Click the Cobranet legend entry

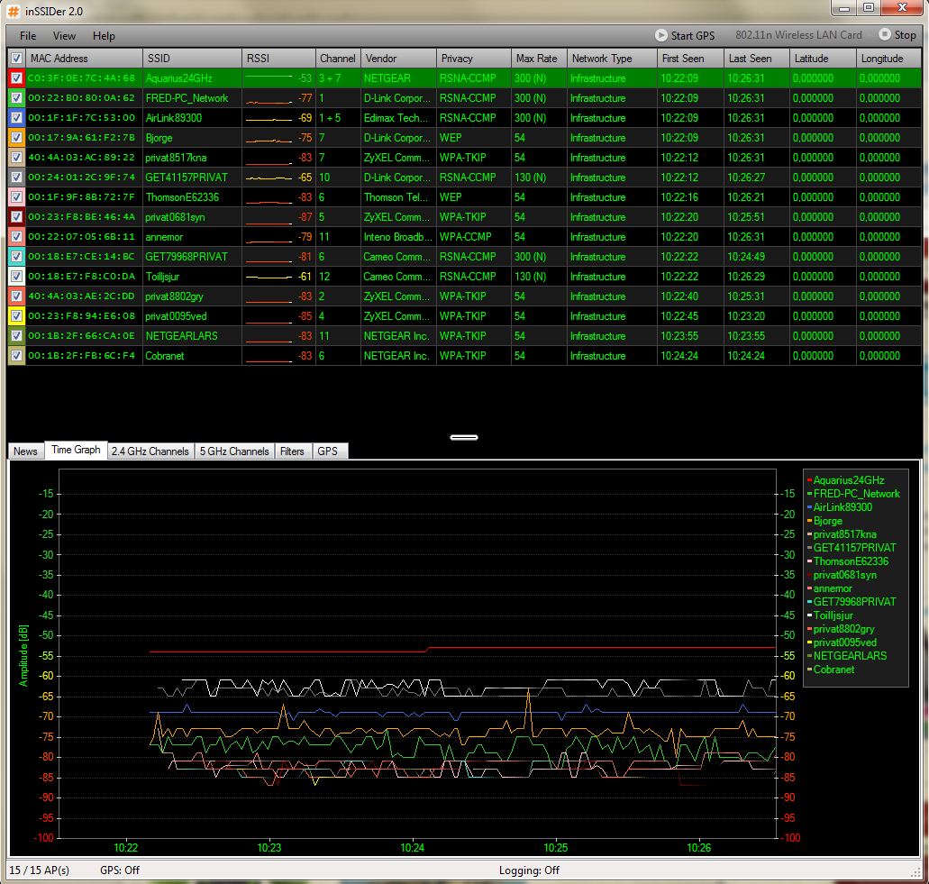831,669
